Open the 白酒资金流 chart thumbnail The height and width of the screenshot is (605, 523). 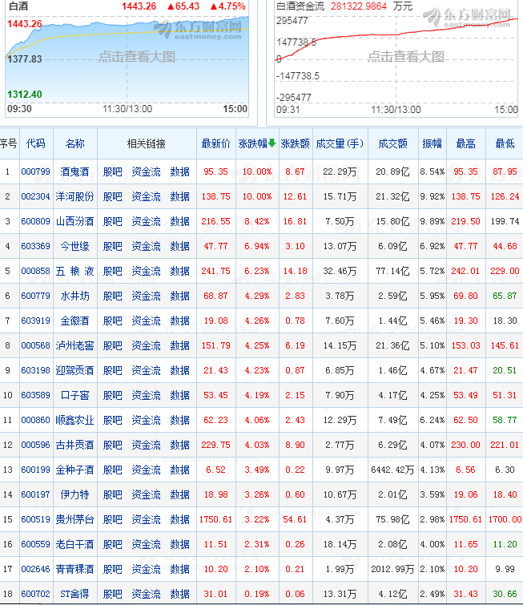coord(396,58)
